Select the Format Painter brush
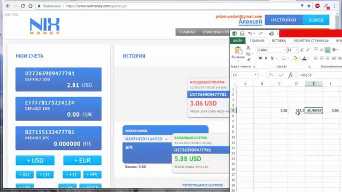342x192 pixels. click(x=248, y=60)
